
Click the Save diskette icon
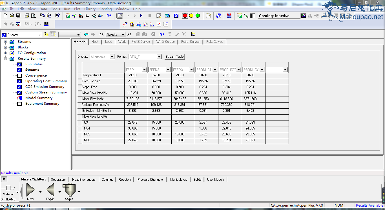pyautogui.click(x=18, y=16)
